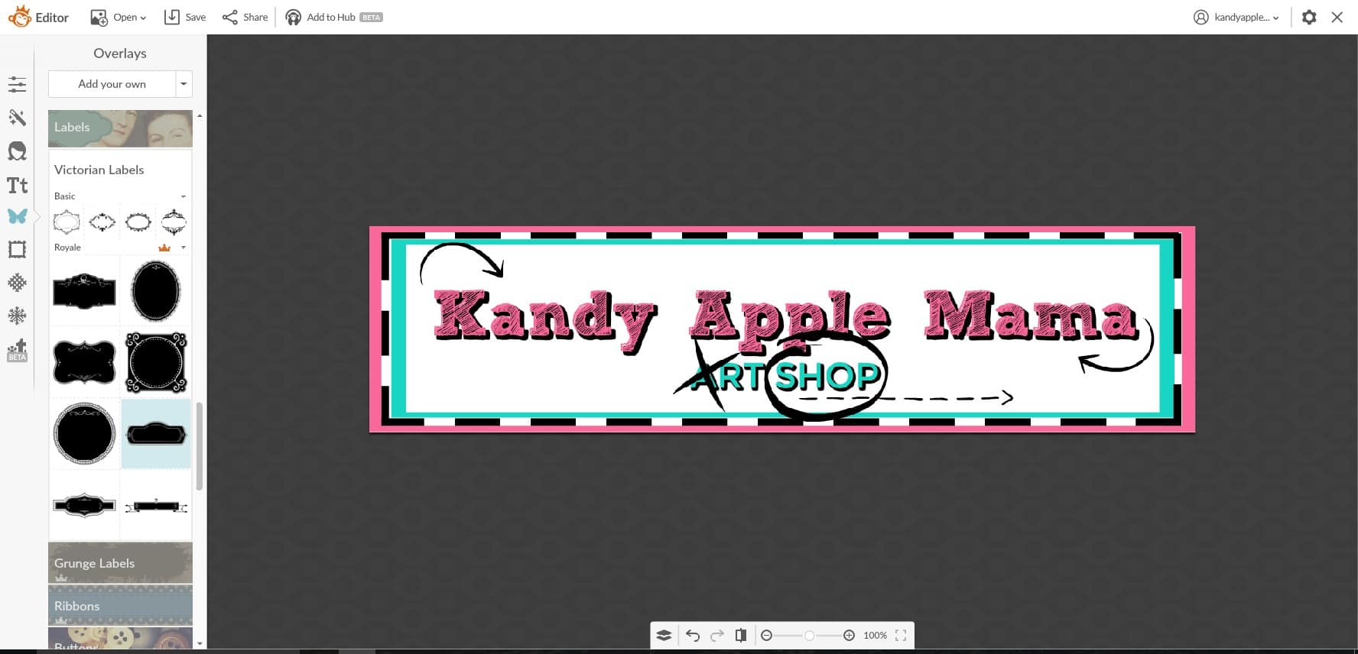Open the Buttons category
The width and height of the screenshot is (1358, 654).
(120, 639)
